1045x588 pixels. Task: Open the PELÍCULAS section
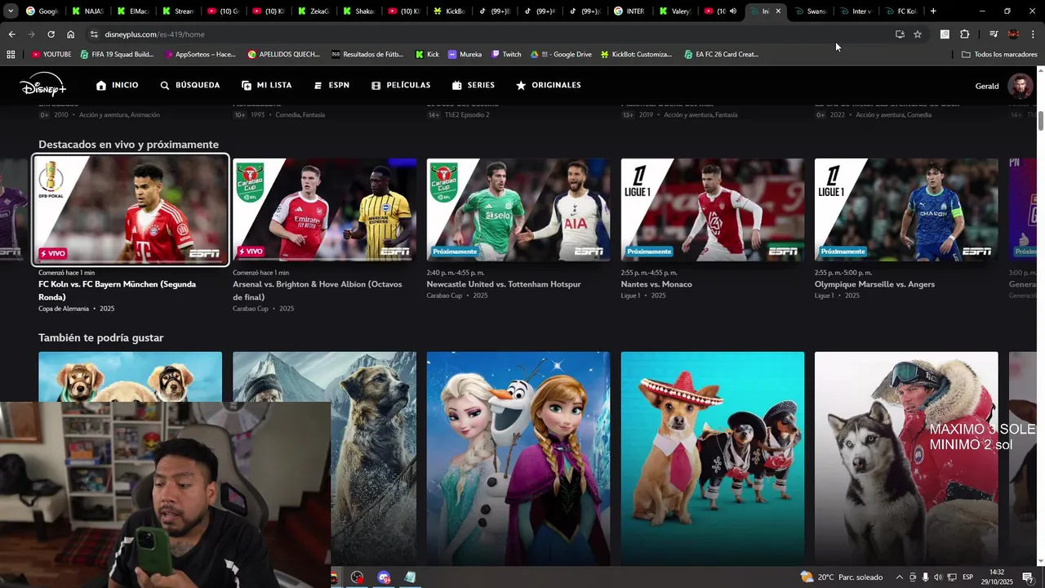pos(400,85)
